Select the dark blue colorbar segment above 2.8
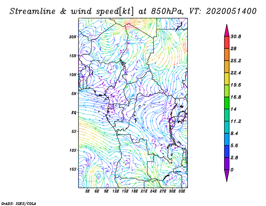 click(x=227, y=151)
